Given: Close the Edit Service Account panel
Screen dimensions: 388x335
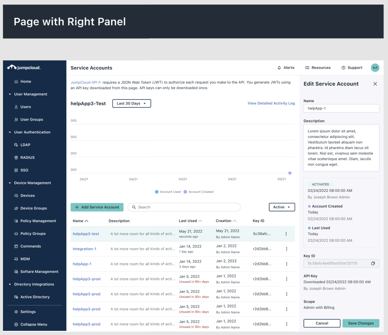Looking at the screenshot, I should [375, 84].
